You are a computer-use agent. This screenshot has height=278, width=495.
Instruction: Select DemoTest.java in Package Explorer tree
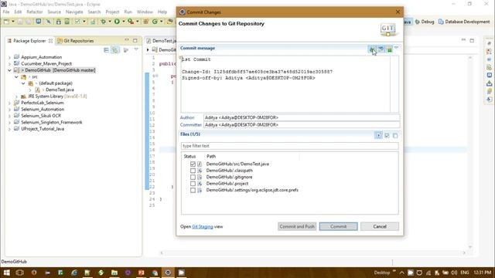[60, 90]
